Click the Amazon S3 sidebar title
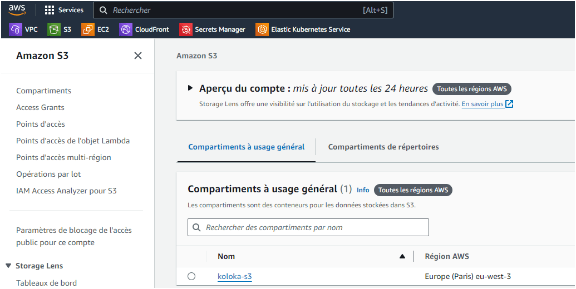Screen dimensions: 576x289 tap(42, 56)
